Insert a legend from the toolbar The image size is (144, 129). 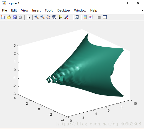click(x=91, y=17)
